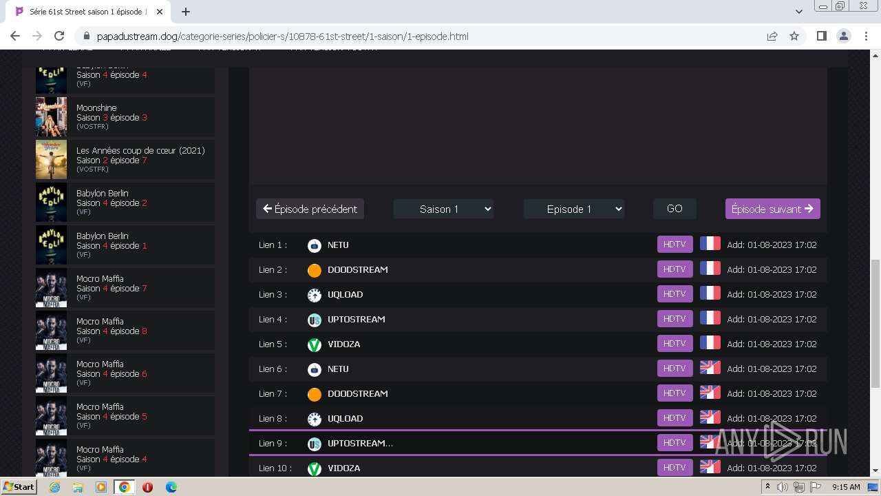Click the address bar URL
881x496 pixels.
click(282, 36)
